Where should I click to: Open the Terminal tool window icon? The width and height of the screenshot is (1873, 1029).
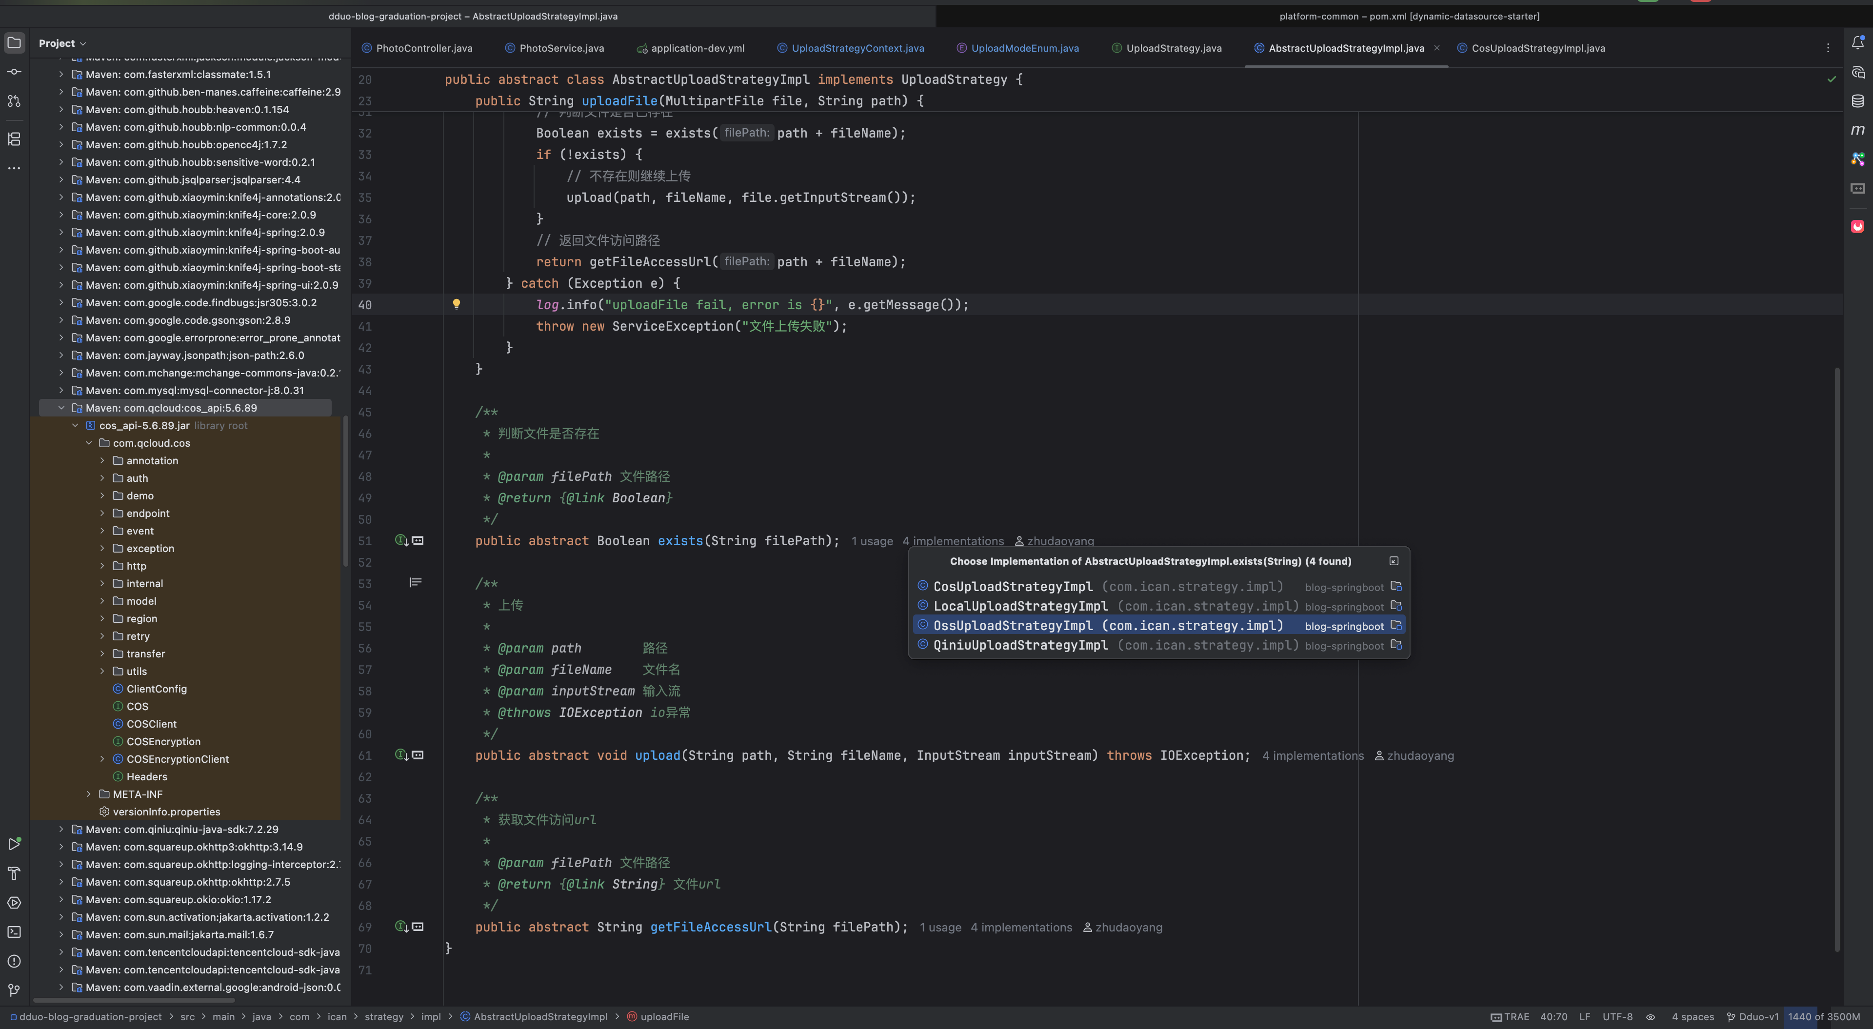[14, 931]
